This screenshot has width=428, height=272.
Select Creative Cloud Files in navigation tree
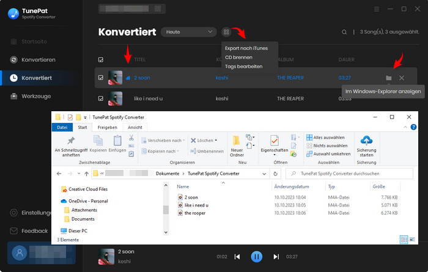[84, 189]
